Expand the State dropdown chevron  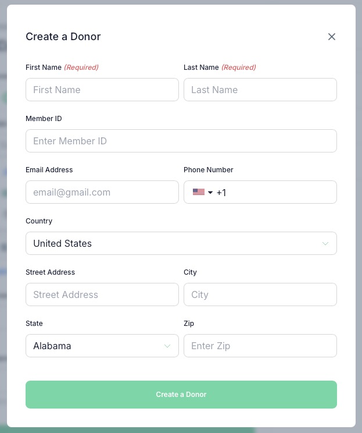[x=167, y=346]
